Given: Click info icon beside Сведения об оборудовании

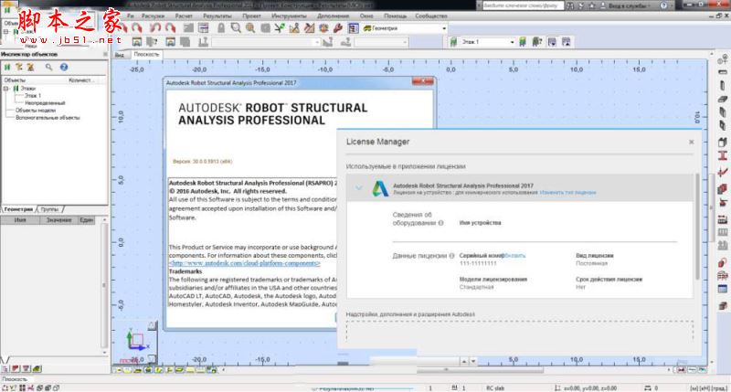Looking at the screenshot, I should click(x=441, y=223).
